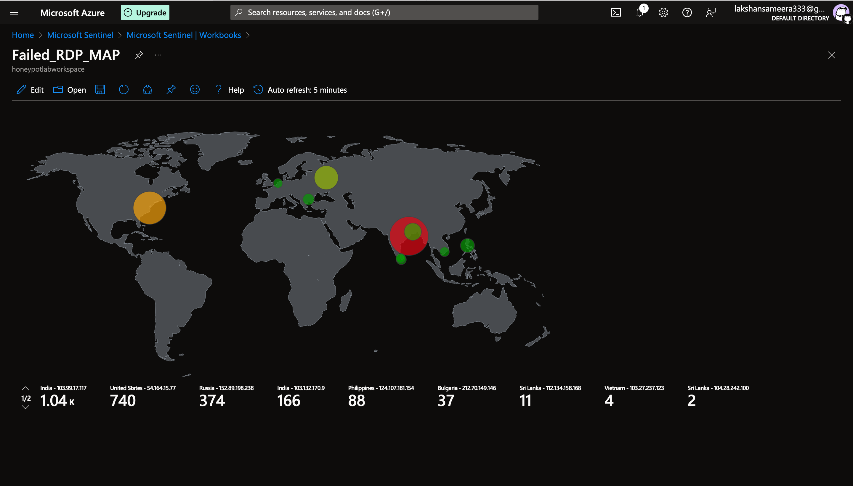853x486 pixels.
Task: Open the notifications bell icon
Action: pyautogui.click(x=639, y=13)
